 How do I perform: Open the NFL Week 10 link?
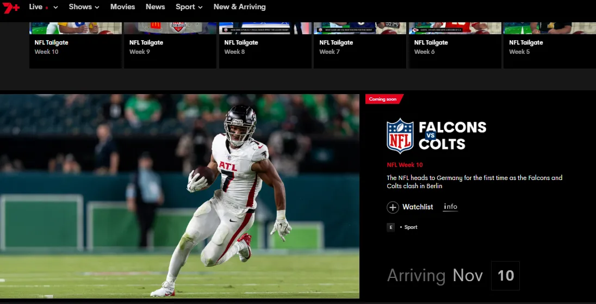405,165
